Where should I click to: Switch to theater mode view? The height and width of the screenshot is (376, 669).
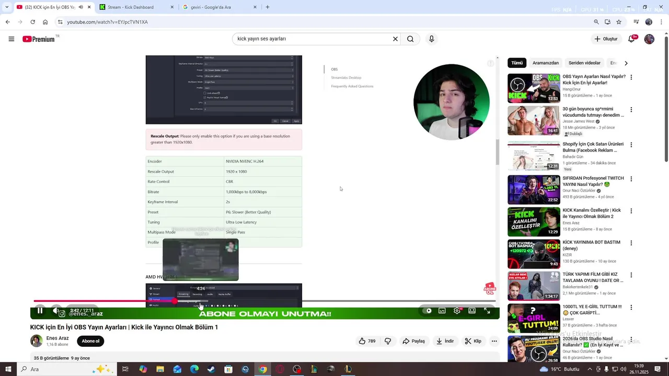[472, 311]
